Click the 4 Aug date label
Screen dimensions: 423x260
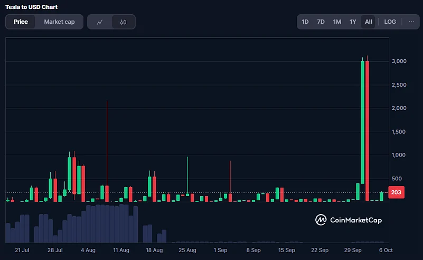pyautogui.click(x=88, y=250)
